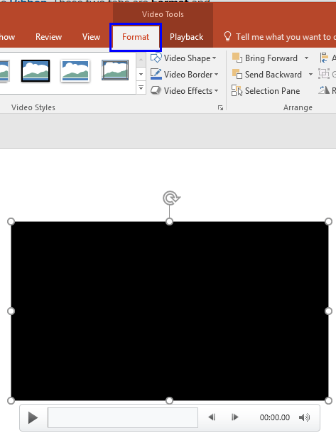Click the bottom-right video resize handle

click(x=328, y=400)
